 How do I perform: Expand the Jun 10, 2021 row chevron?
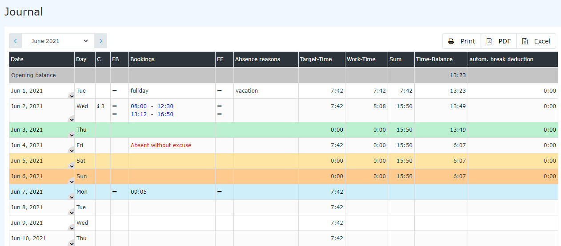pyautogui.click(x=71, y=243)
